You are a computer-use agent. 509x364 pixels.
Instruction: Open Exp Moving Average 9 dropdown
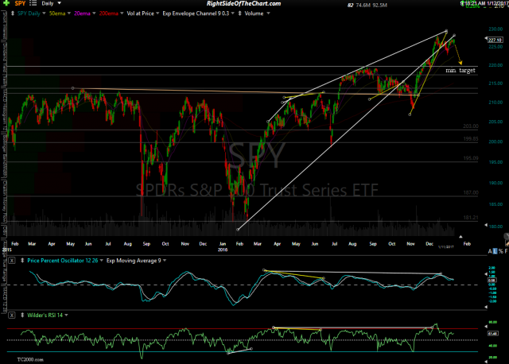(x=165, y=261)
